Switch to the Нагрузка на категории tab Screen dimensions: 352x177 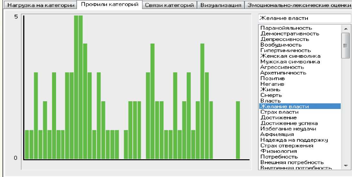[x=41, y=5]
